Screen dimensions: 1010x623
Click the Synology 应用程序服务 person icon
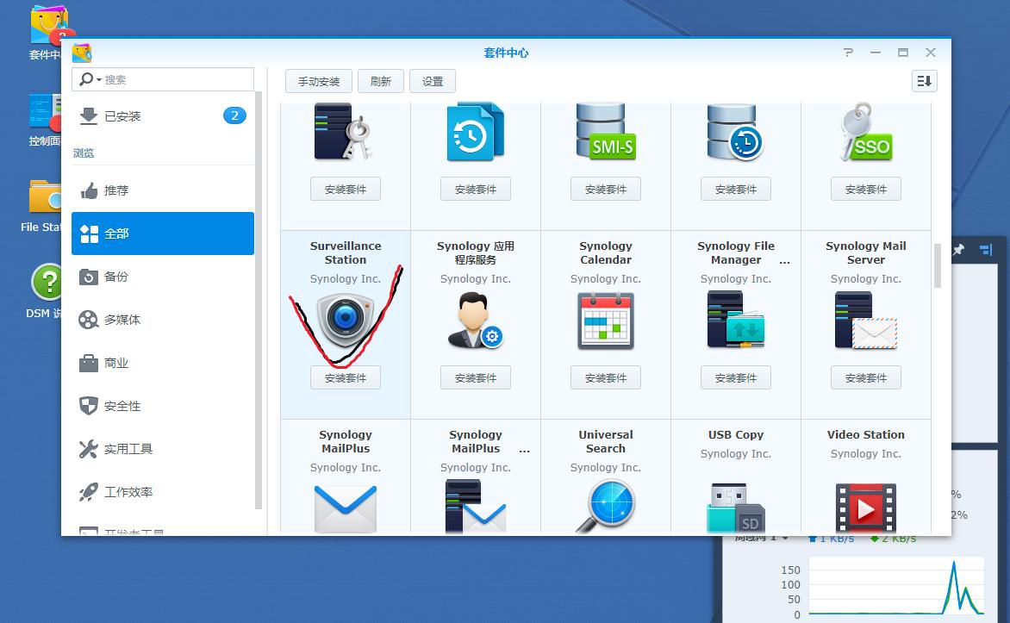(x=475, y=320)
